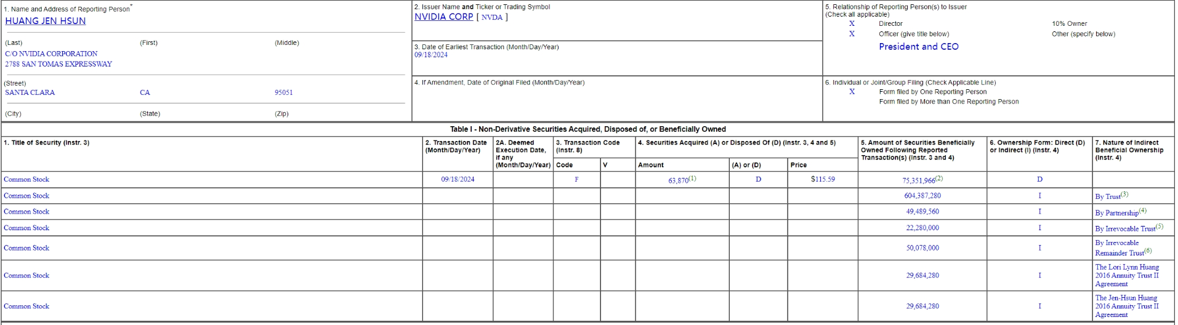Click the Jen-Hsun Huang 2016 Annuity Trust text
Screen dimensions: 1178x325
[x=1127, y=306]
